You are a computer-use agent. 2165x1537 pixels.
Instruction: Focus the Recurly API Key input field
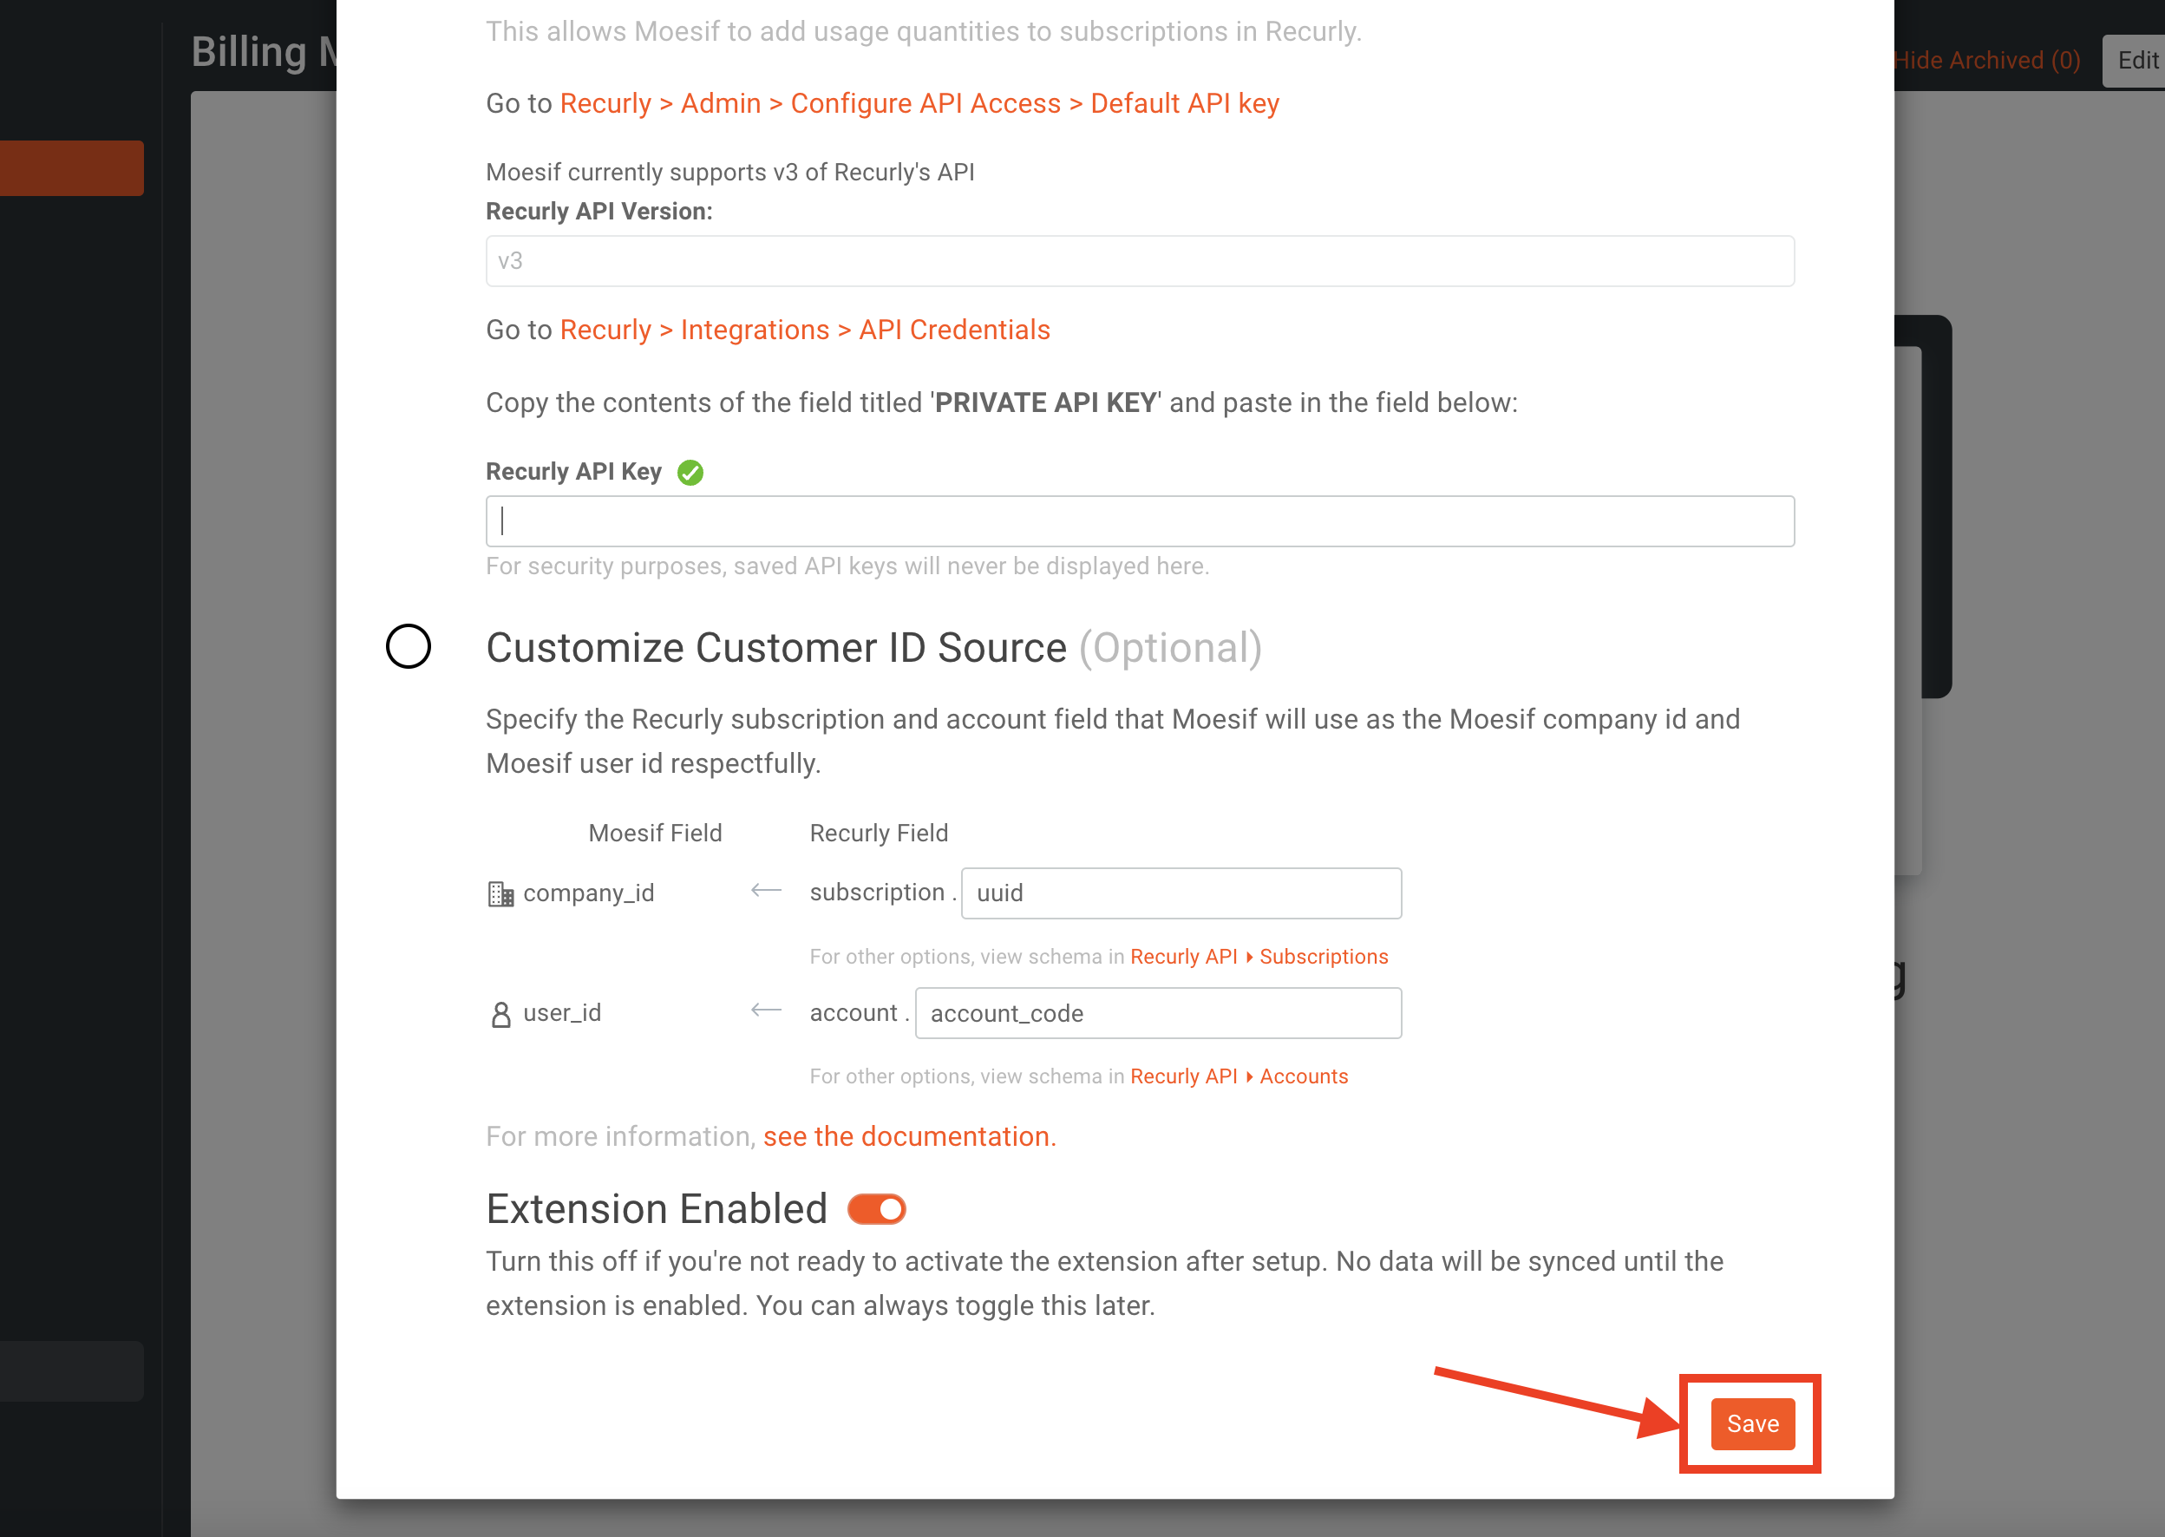point(1141,521)
